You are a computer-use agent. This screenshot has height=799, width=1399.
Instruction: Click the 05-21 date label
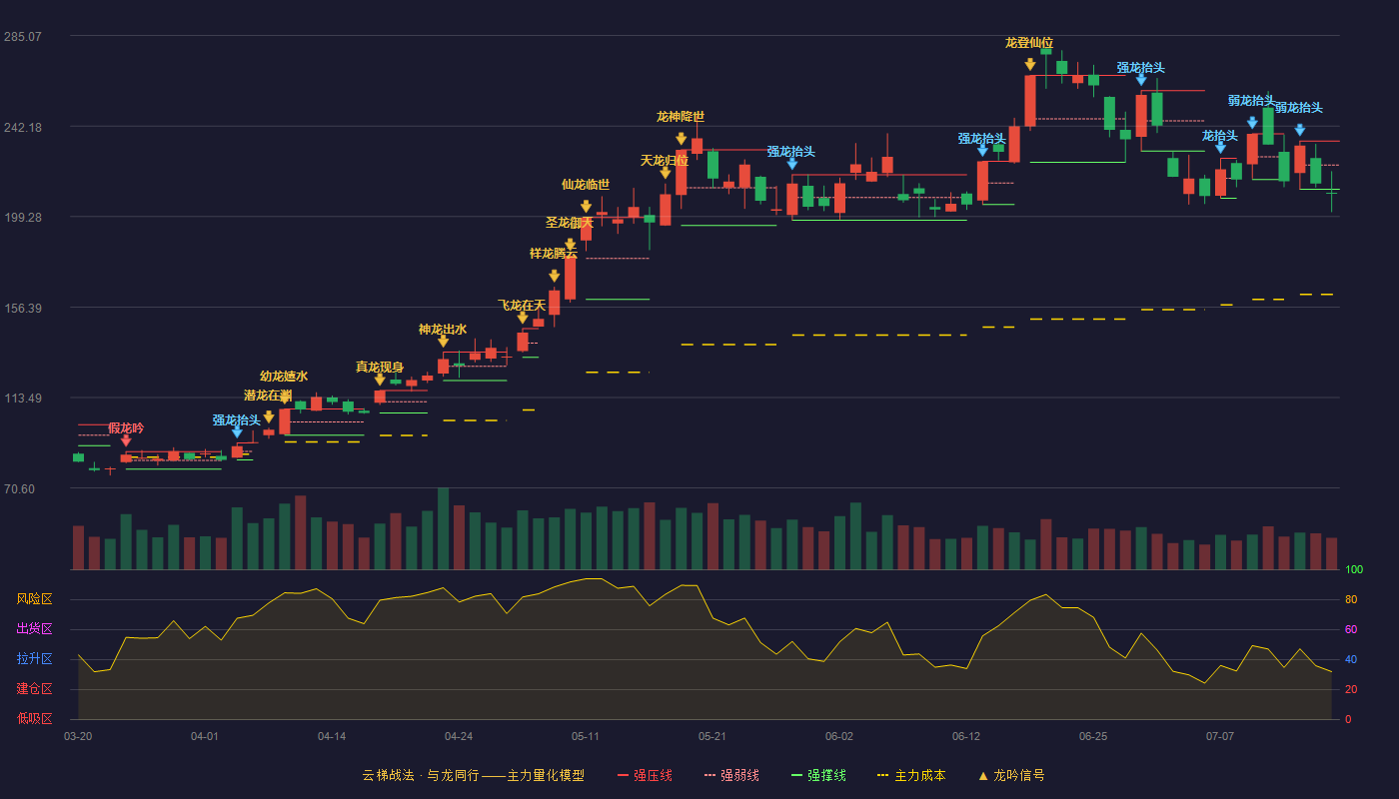pos(712,736)
